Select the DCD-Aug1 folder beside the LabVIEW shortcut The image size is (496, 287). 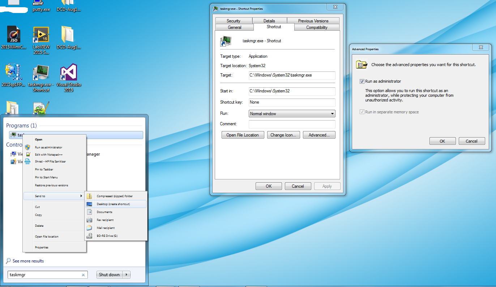point(68,38)
